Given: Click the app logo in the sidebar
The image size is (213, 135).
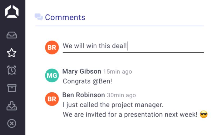Looking at the screenshot, I should point(12,12).
